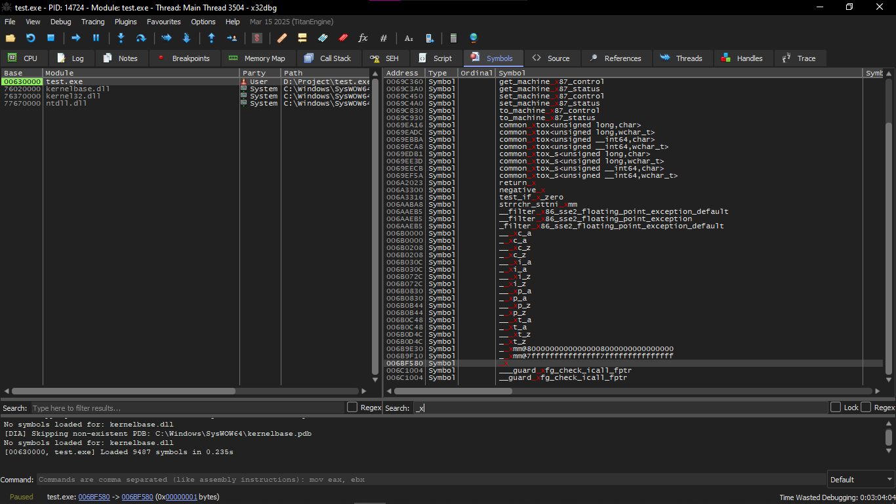Enable Regex for the module search
This screenshot has height=504, width=896.
352,408
